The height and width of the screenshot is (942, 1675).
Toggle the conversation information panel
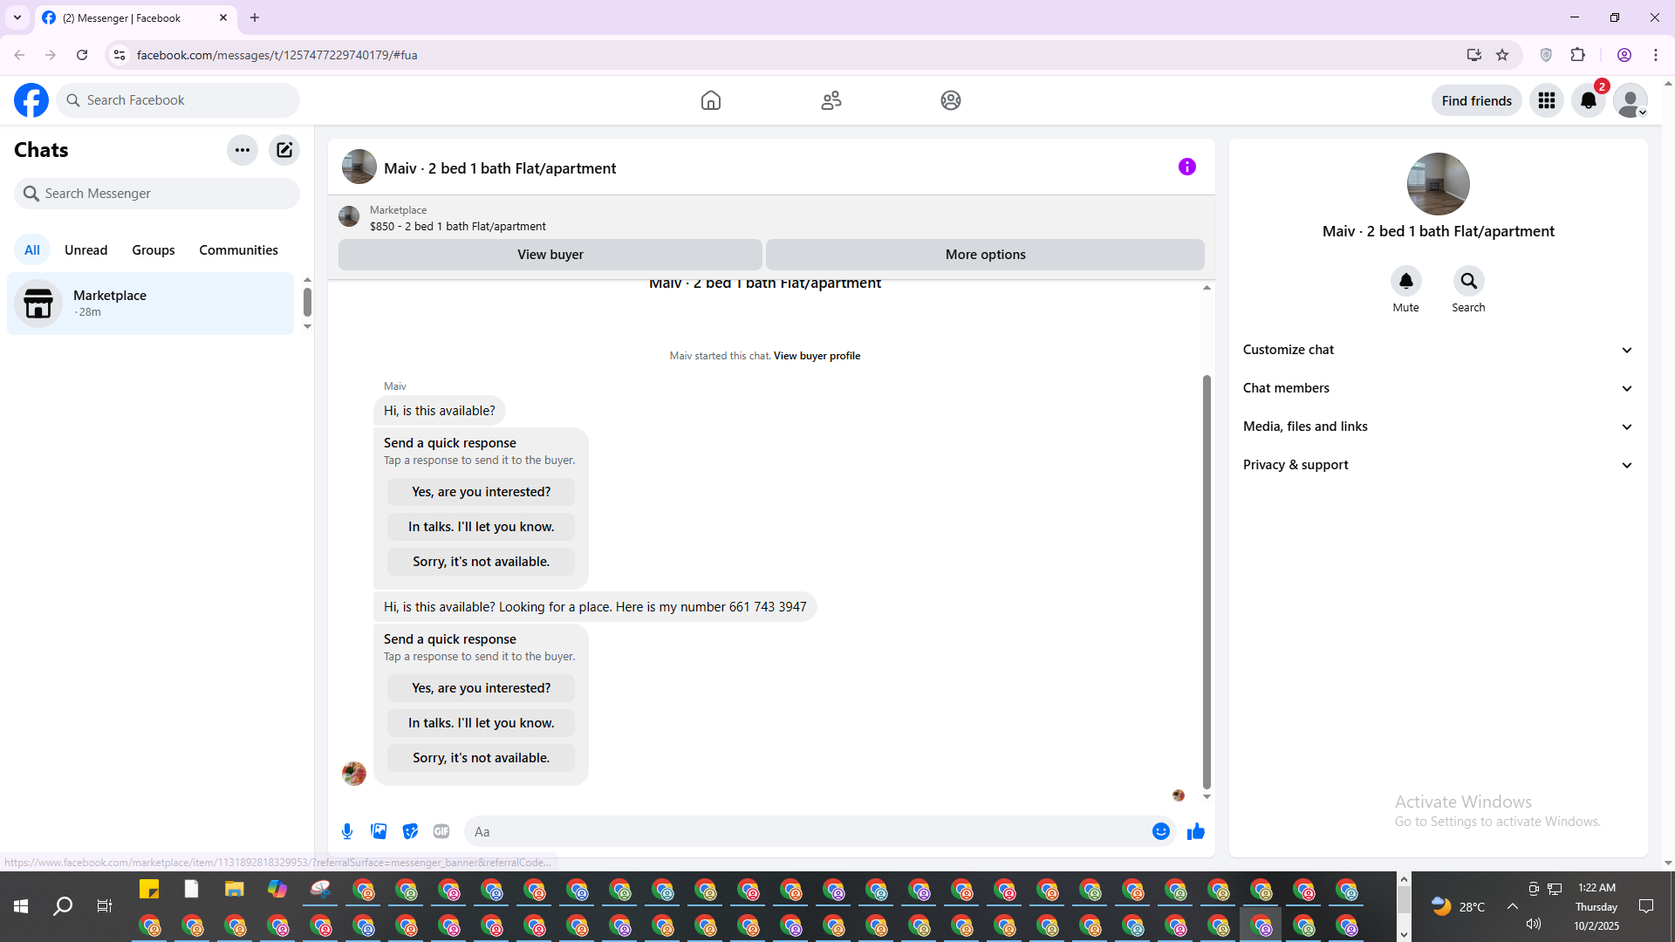1186,167
